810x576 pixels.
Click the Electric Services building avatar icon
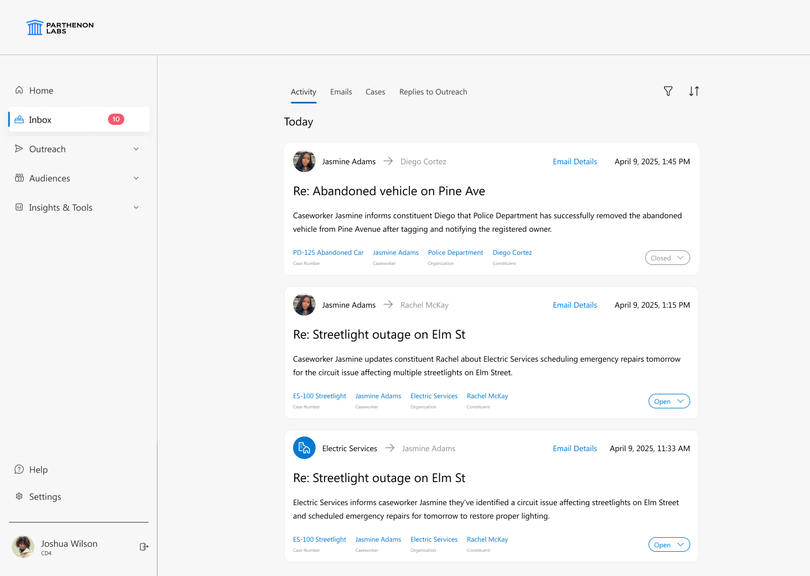pos(304,448)
